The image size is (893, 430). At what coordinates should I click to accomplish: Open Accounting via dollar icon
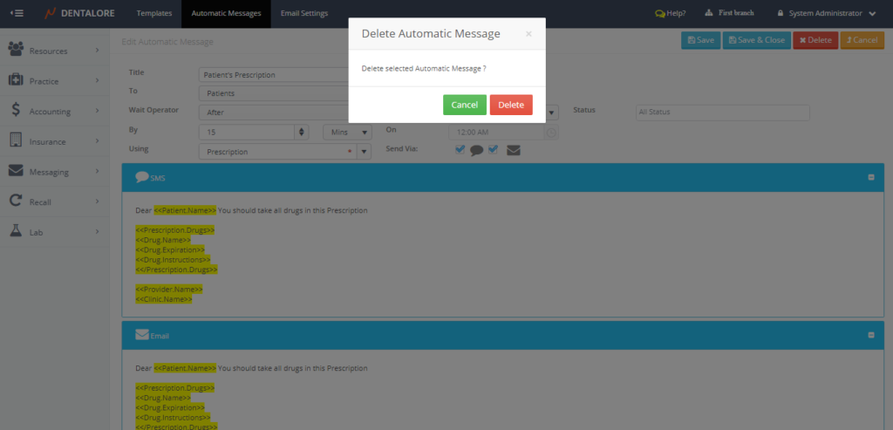(17, 111)
